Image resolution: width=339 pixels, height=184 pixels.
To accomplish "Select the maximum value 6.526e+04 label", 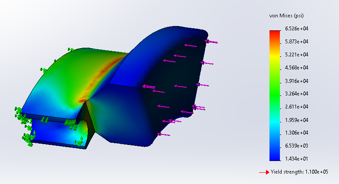I will [x=296, y=29].
